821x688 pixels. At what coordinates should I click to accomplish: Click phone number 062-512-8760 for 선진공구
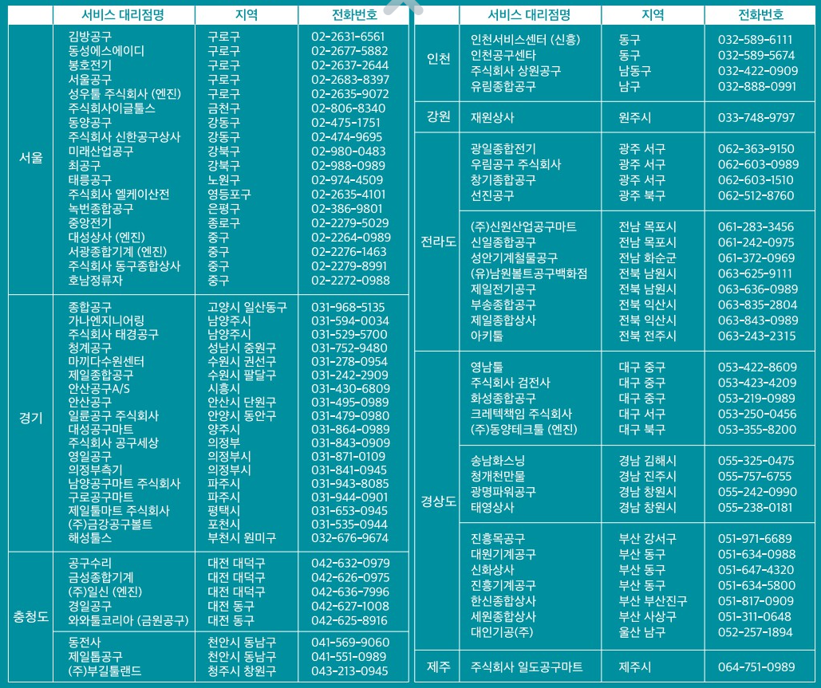click(756, 195)
